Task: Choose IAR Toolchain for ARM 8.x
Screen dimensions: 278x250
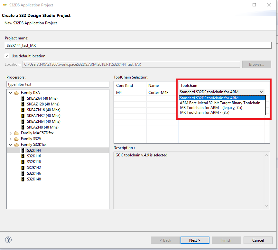Action: tap(222, 113)
